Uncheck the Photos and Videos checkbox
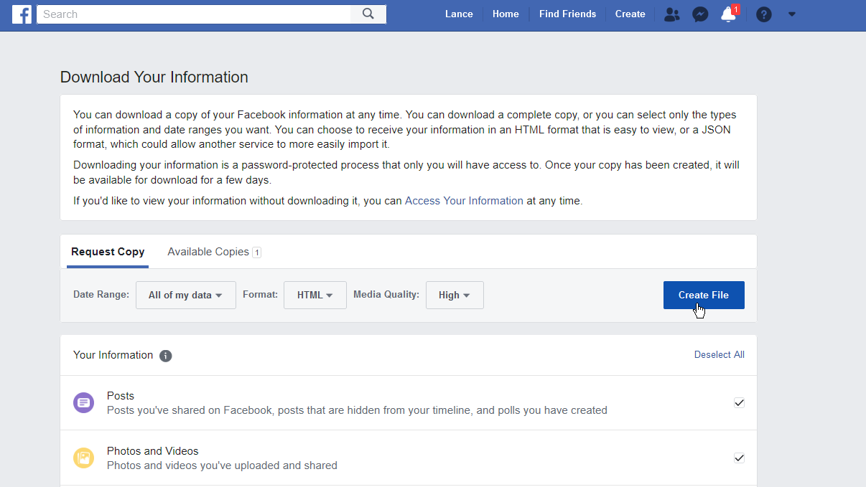 [x=739, y=458]
